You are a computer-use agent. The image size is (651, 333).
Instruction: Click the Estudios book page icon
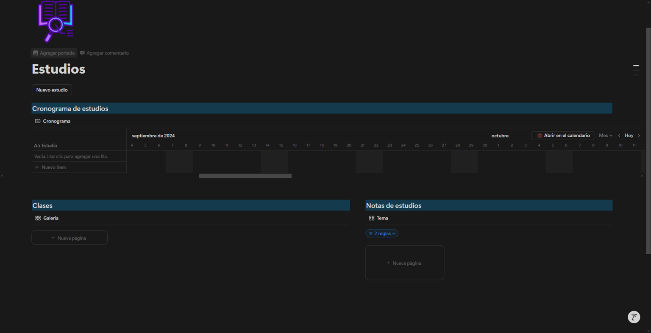56,21
